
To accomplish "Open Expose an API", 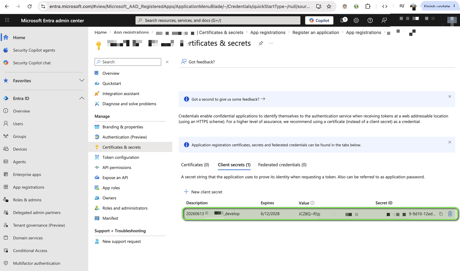I will tap(115, 178).
